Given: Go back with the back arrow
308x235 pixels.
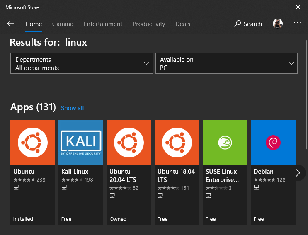Looking at the screenshot, I should coord(10,24).
